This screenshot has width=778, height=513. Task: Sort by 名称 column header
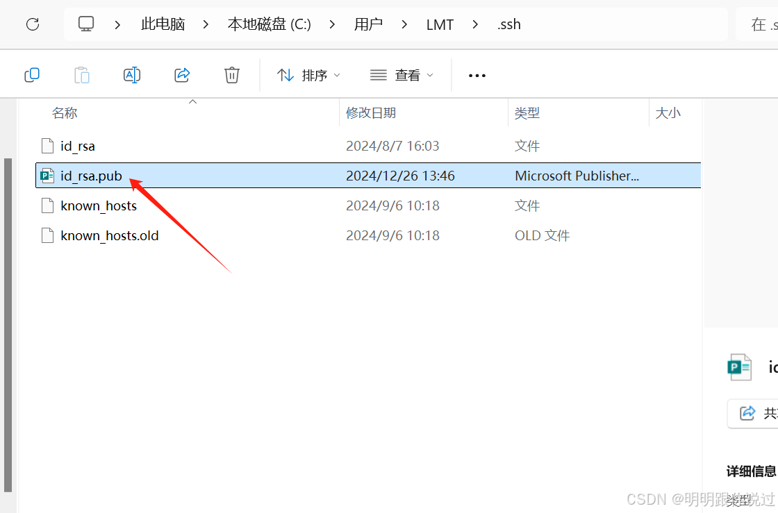point(65,113)
